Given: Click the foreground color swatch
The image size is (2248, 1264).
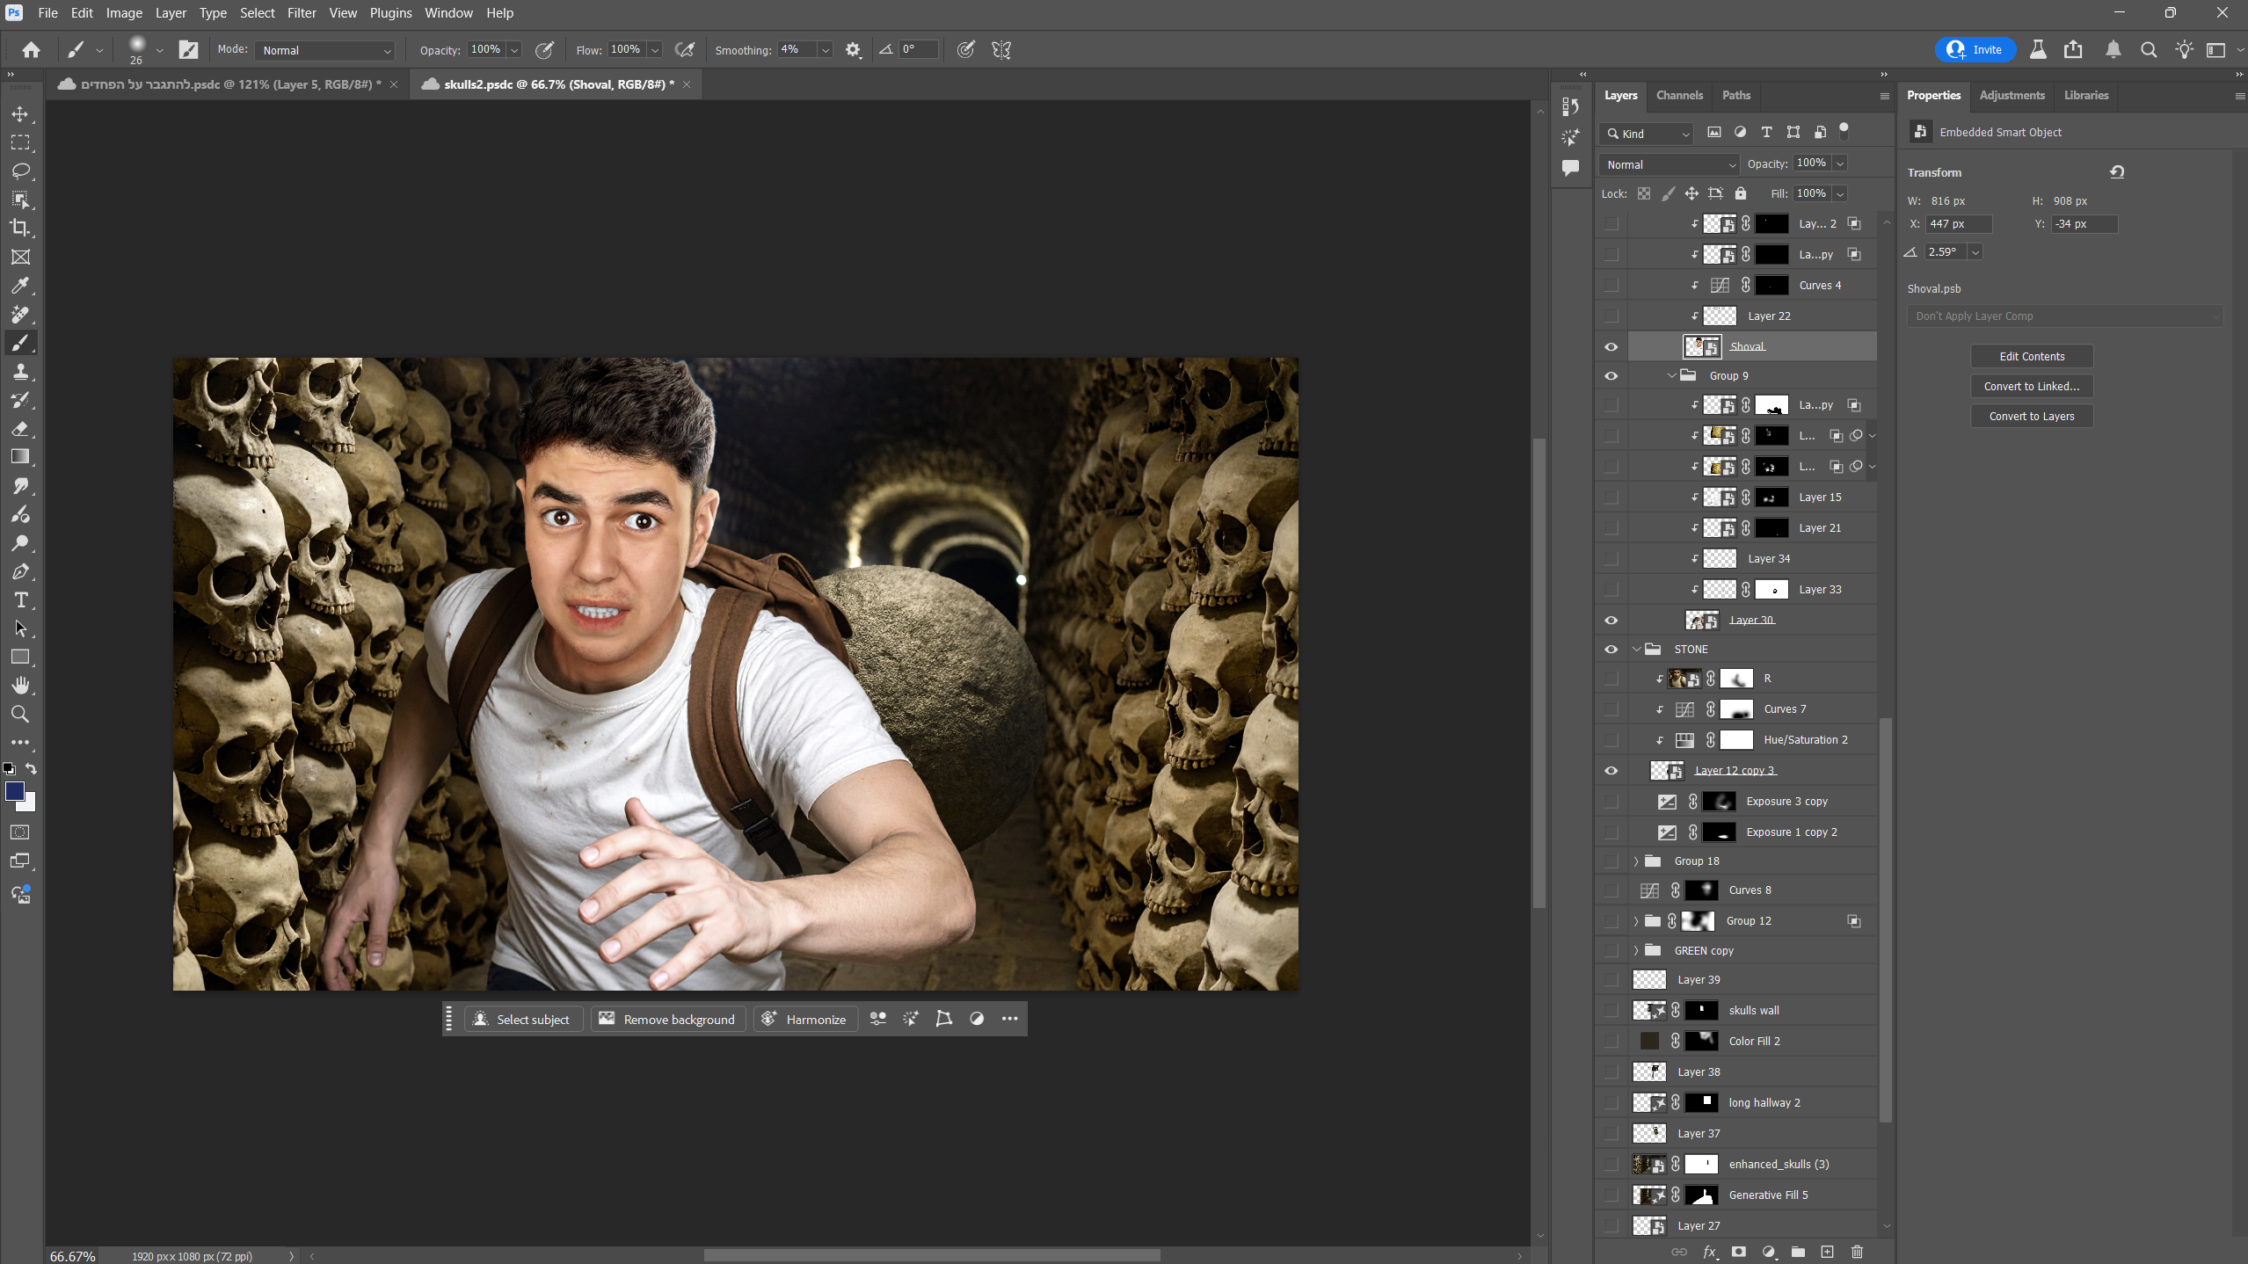Looking at the screenshot, I should tap(14, 791).
